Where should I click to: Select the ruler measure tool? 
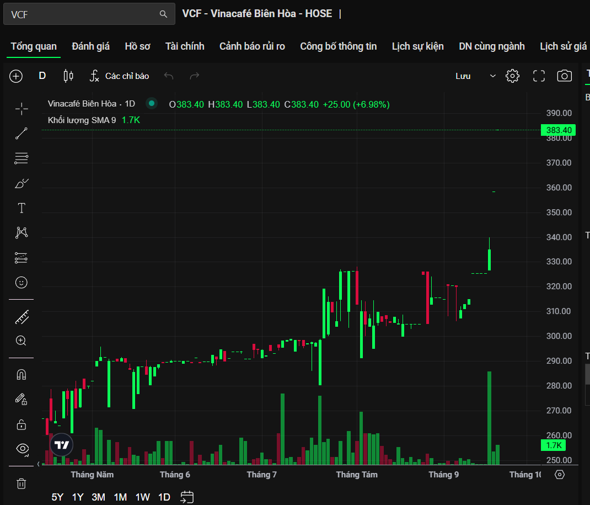pyautogui.click(x=22, y=317)
